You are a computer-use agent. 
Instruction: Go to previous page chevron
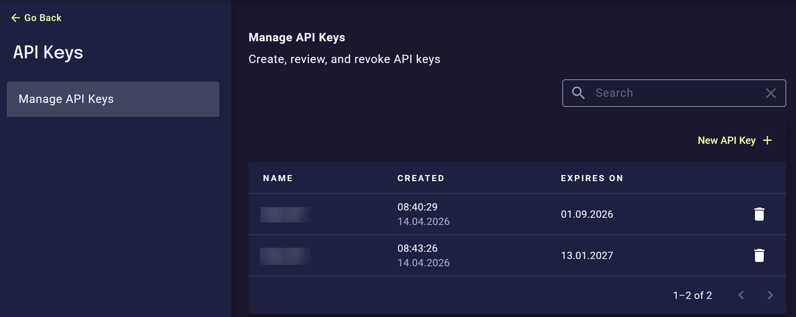(741, 295)
